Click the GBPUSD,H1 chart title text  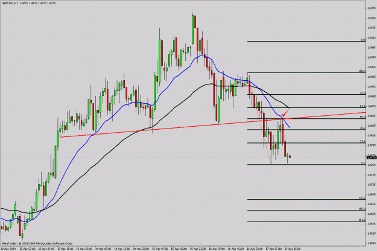click(x=10, y=3)
